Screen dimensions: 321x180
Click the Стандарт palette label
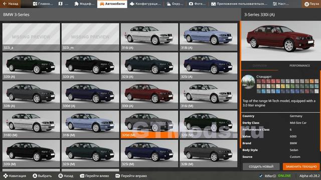(x=264, y=76)
